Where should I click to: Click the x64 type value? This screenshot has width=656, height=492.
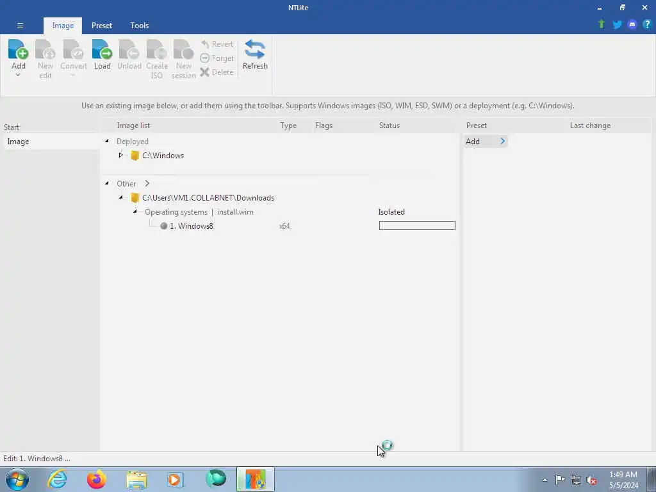tap(284, 226)
